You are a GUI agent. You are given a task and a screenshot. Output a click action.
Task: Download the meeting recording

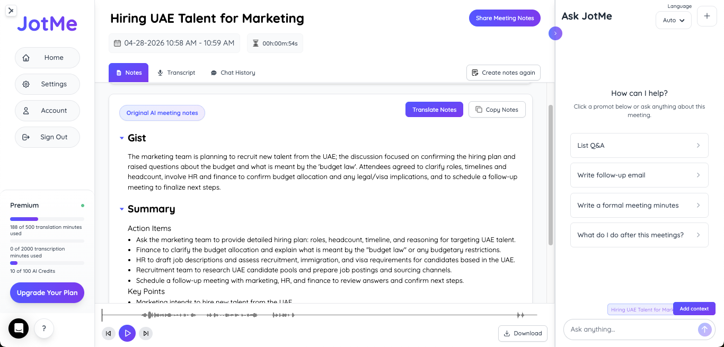tap(523, 333)
